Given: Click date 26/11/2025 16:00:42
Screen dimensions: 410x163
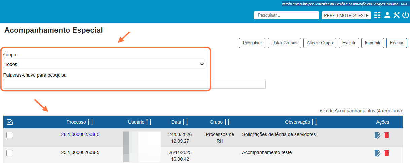Looking at the screenshot, I should coord(180,156).
